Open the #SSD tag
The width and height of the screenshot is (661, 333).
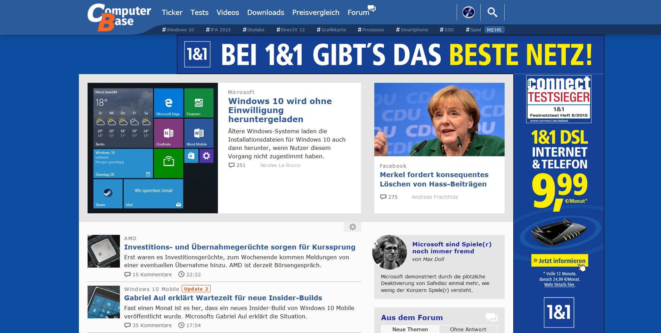pos(447,30)
